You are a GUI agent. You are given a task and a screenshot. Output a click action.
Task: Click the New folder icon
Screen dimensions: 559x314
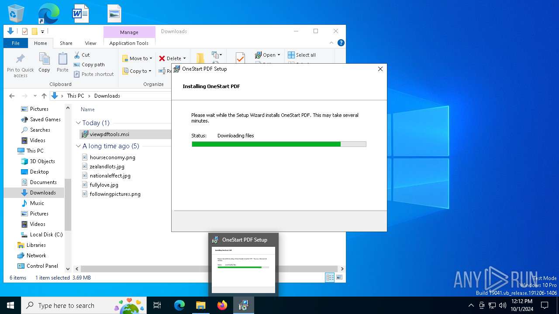200,58
